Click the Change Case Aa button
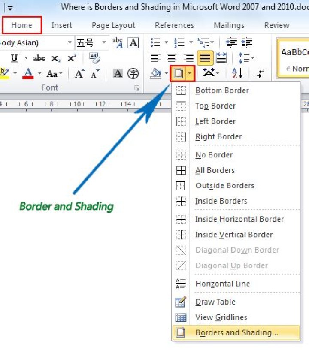Viewport: 309px width, 350px height. coord(52,74)
